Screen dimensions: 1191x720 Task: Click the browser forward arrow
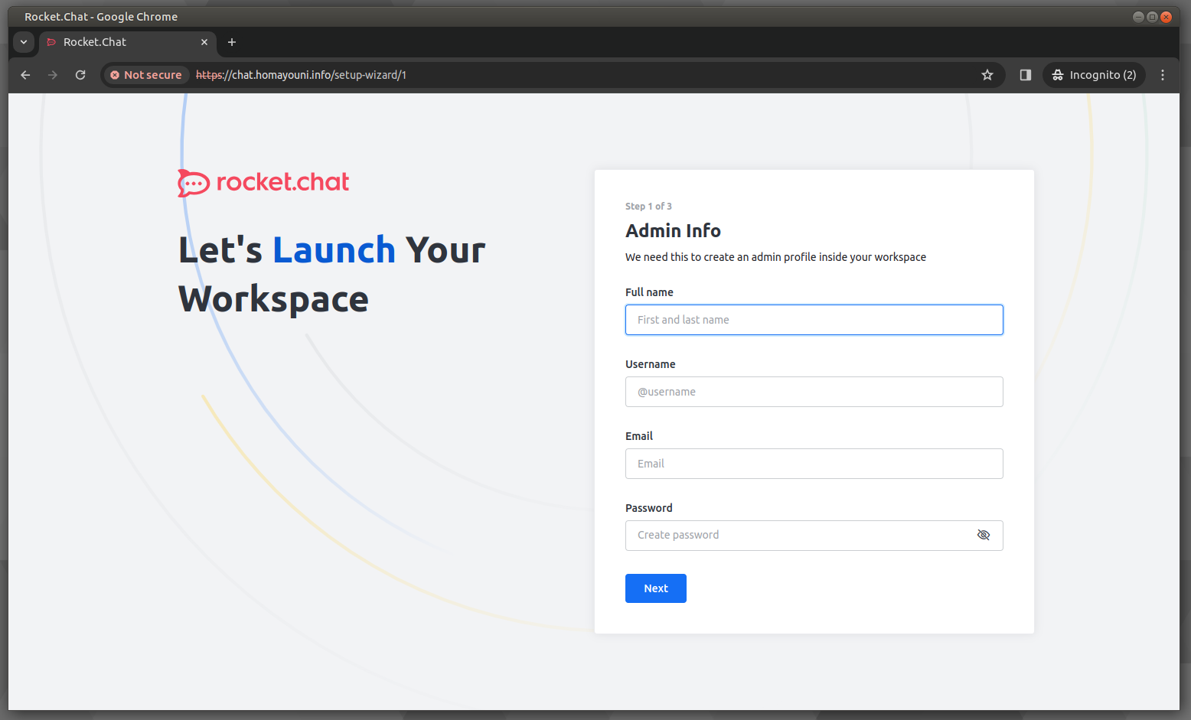53,75
